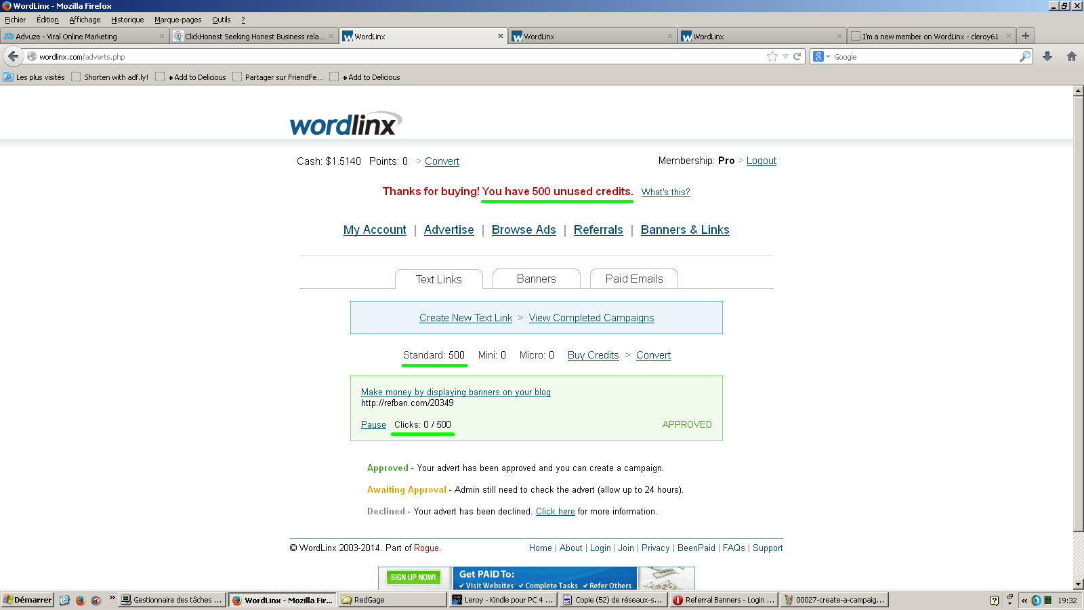Close the active WordLinx tab
This screenshot has width=1084, height=610.
click(x=501, y=36)
